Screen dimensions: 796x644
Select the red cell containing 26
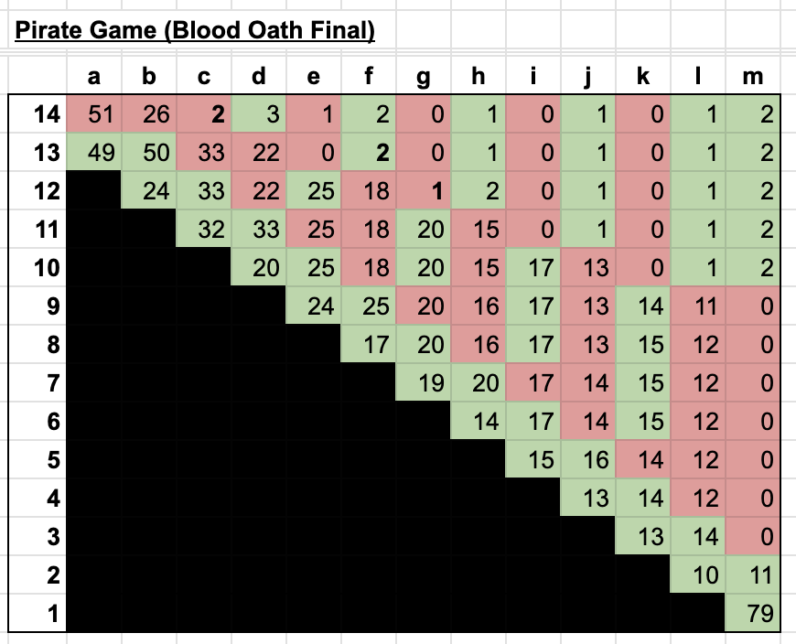point(150,113)
